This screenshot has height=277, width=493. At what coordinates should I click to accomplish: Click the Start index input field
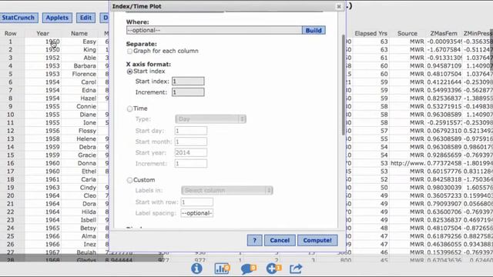point(188,82)
